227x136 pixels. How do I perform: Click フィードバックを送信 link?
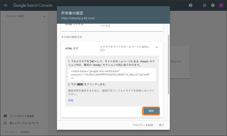22,116
